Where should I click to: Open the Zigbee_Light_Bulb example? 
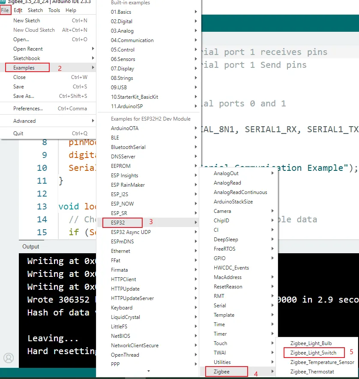(317, 343)
